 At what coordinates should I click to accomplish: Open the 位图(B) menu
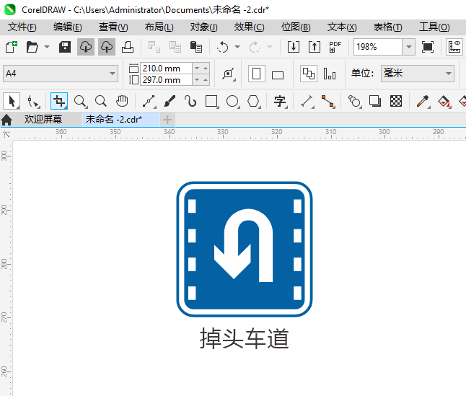pos(296,27)
